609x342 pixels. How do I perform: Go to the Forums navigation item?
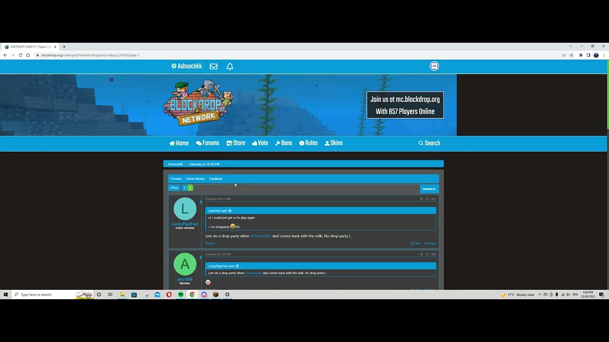pos(207,143)
